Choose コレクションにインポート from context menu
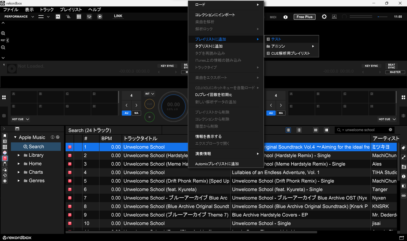The height and width of the screenshot is (241, 407). [x=215, y=15]
